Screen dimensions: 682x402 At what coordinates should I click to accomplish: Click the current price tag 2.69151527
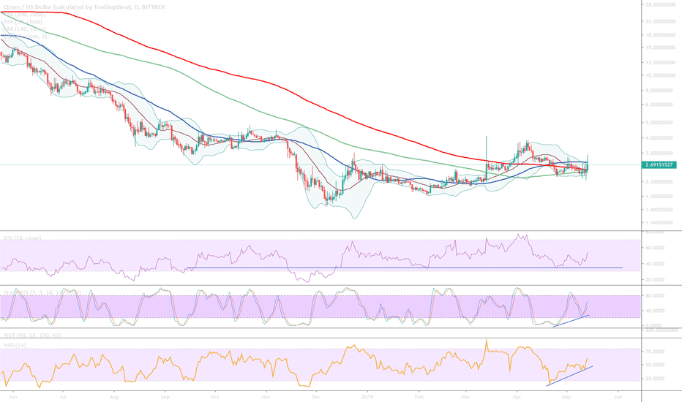point(659,164)
